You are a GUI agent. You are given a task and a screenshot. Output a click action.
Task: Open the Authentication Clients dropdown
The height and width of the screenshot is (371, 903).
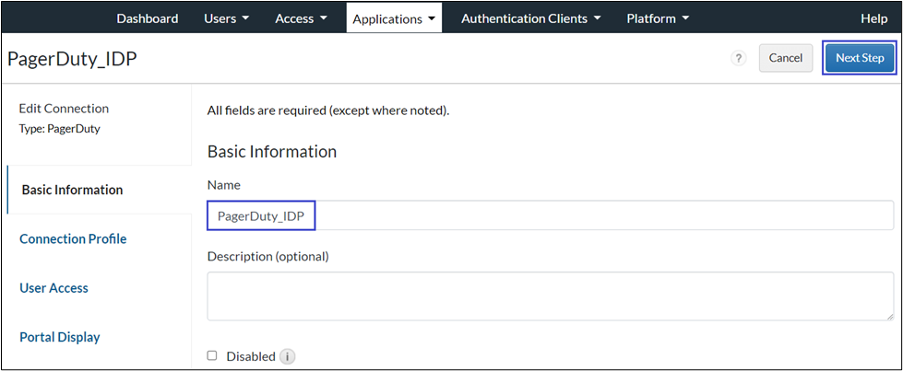(530, 18)
